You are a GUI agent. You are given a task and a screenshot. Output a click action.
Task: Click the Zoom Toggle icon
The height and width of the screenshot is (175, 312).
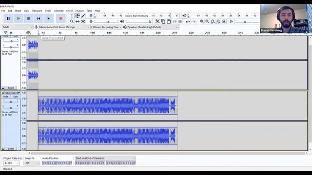[224, 21]
